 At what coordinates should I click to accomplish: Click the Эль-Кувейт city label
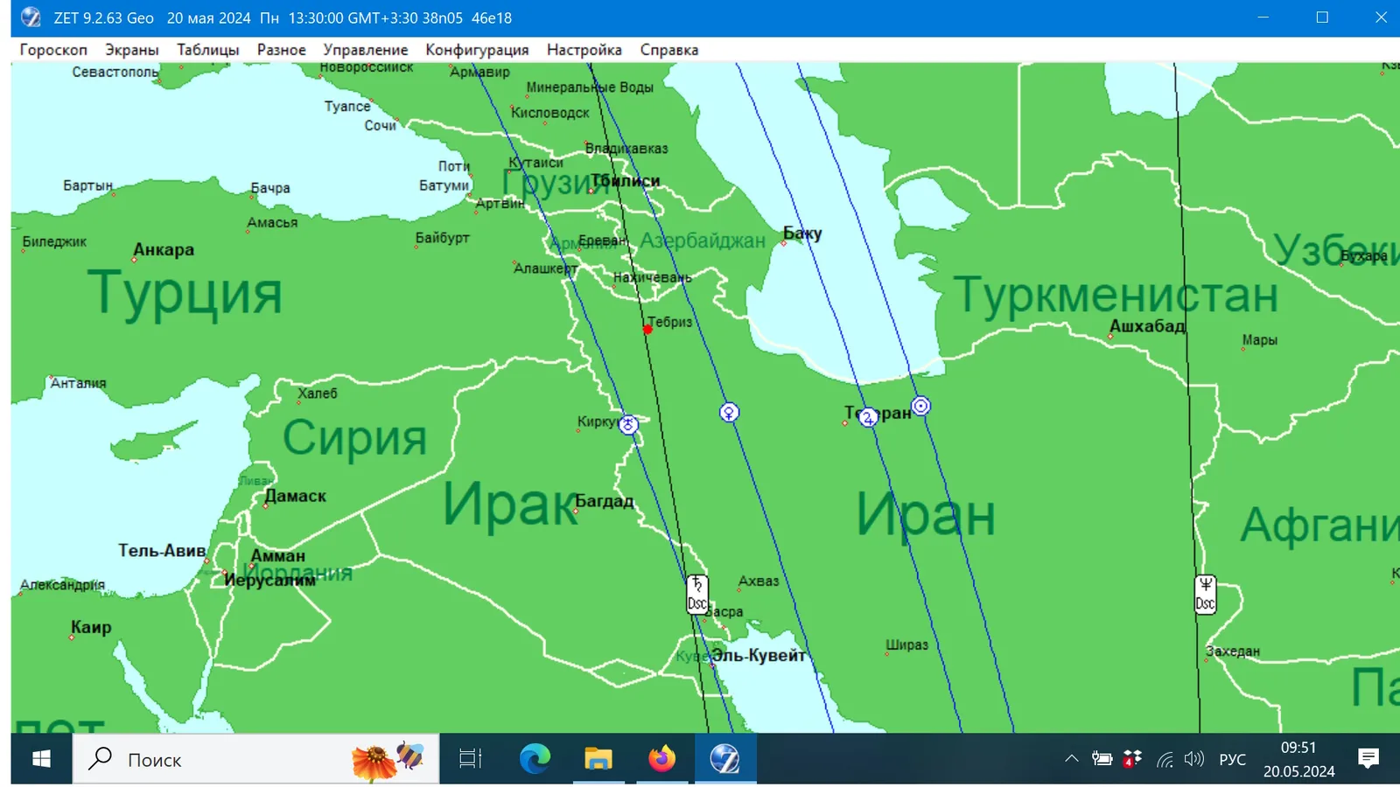[758, 656]
